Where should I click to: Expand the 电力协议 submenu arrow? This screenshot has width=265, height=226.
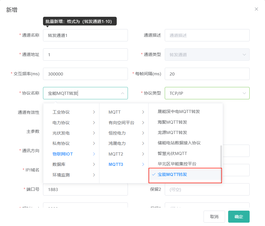[x=94, y=123]
